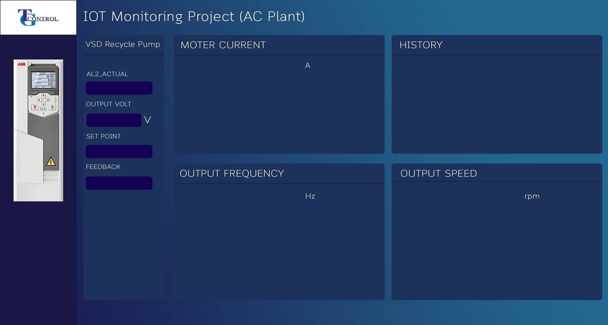This screenshot has height=325, width=608.
Task: Click the ABB drive image
Action: pyautogui.click(x=38, y=130)
